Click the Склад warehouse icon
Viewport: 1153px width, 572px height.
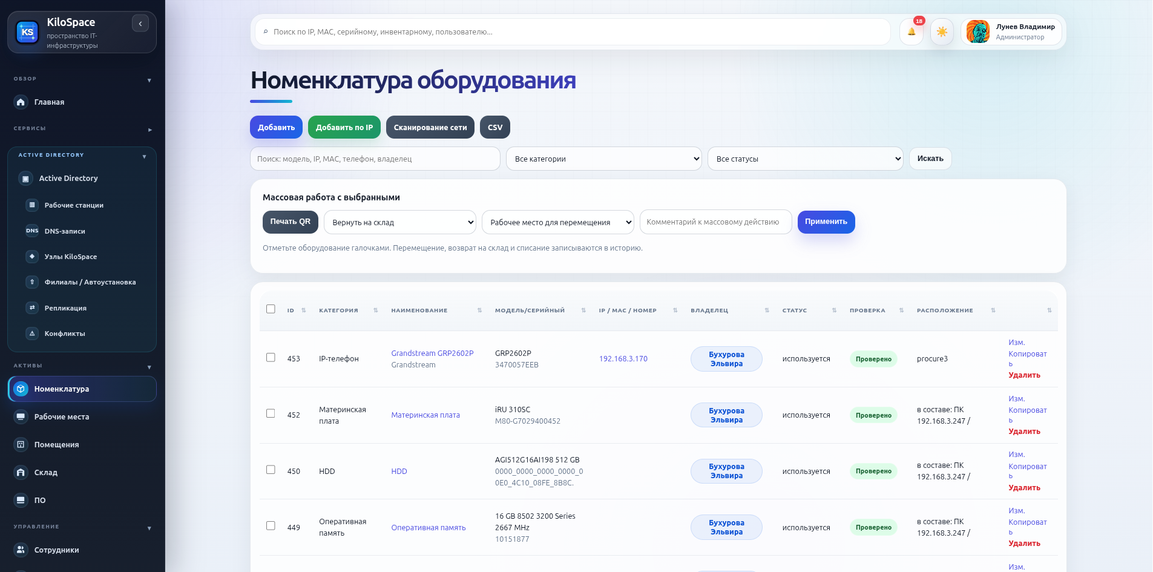point(21,473)
